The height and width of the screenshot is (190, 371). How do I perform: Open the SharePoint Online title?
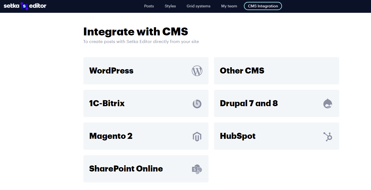tap(126, 169)
